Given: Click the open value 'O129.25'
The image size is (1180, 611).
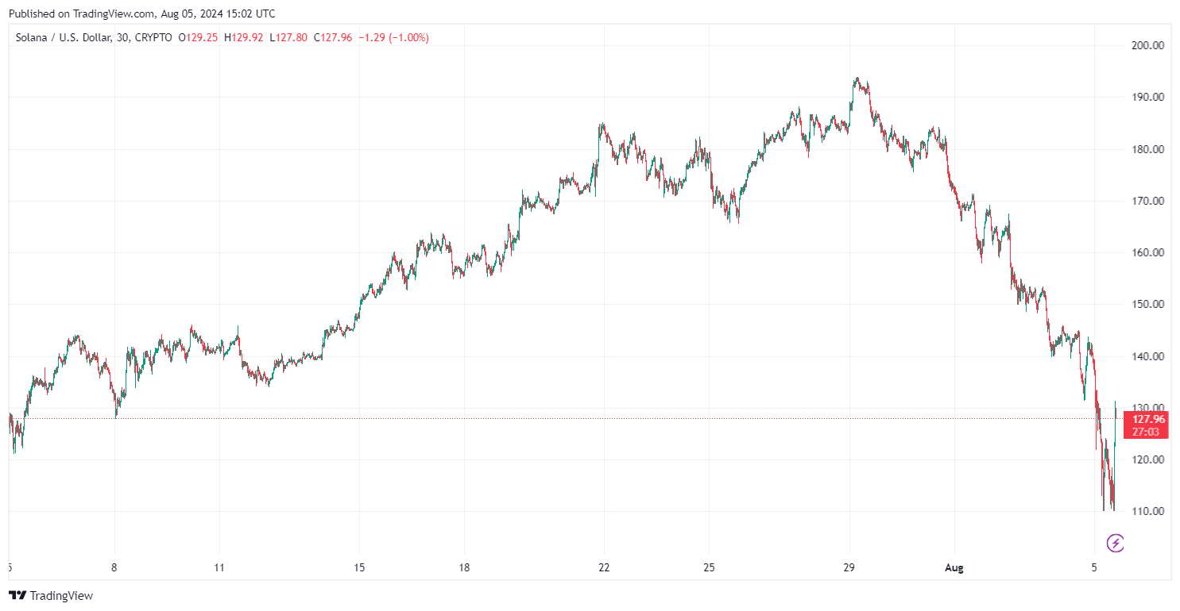Looking at the screenshot, I should coord(199,37).
